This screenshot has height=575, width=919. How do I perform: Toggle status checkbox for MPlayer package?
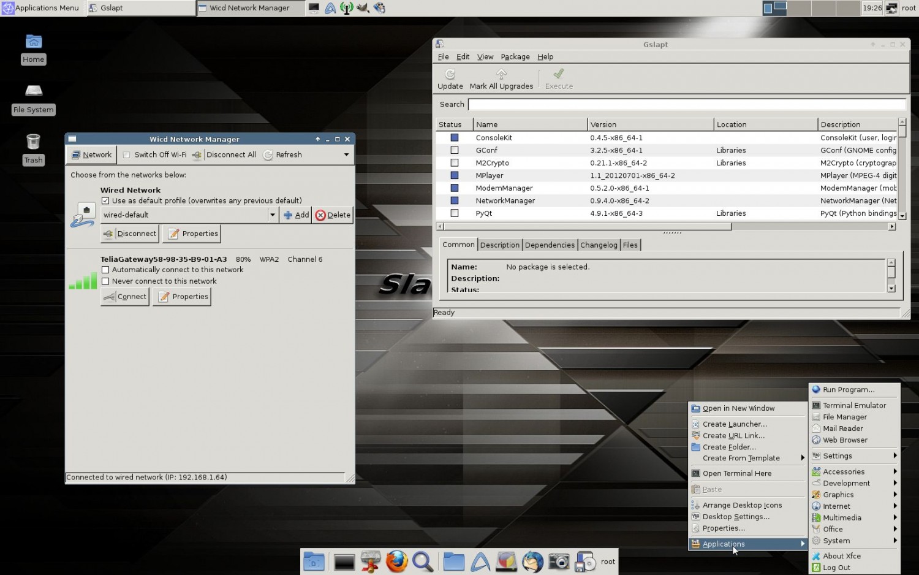tap(455, 175)
